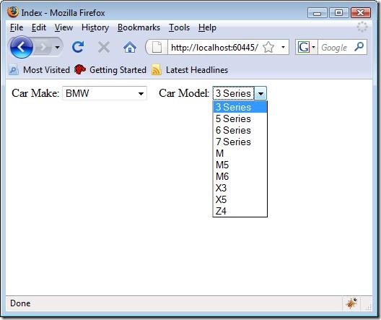Select the M option in model list
This screenshot has width=381, height=320.
click(x=240, y=153)
